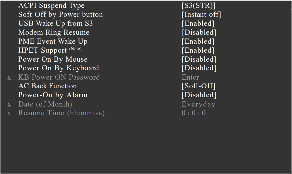Change AC Back Function value
The height and width of the screenshot is (174, 292).
coord(47,86)
